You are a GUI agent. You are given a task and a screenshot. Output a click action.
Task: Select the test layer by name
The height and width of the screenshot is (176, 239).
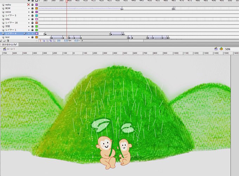7,37
